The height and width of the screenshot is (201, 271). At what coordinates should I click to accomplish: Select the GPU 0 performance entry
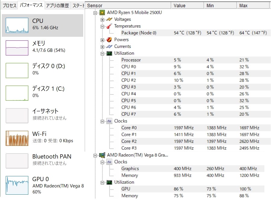[x=43, y=185]
